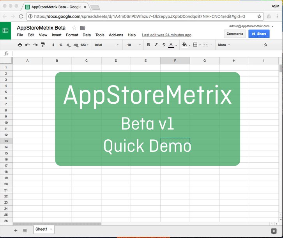The image size is (283, 238).
Task: Show all sheets list icon
Action: pos(25,231)
